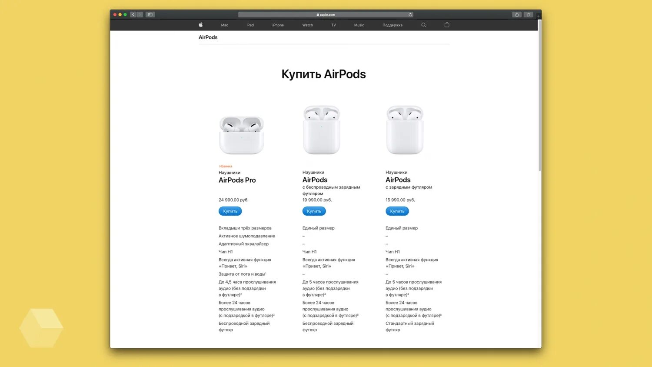
Task: Minimize the Safari window with yellow button
Action: [x=120, y=14]
